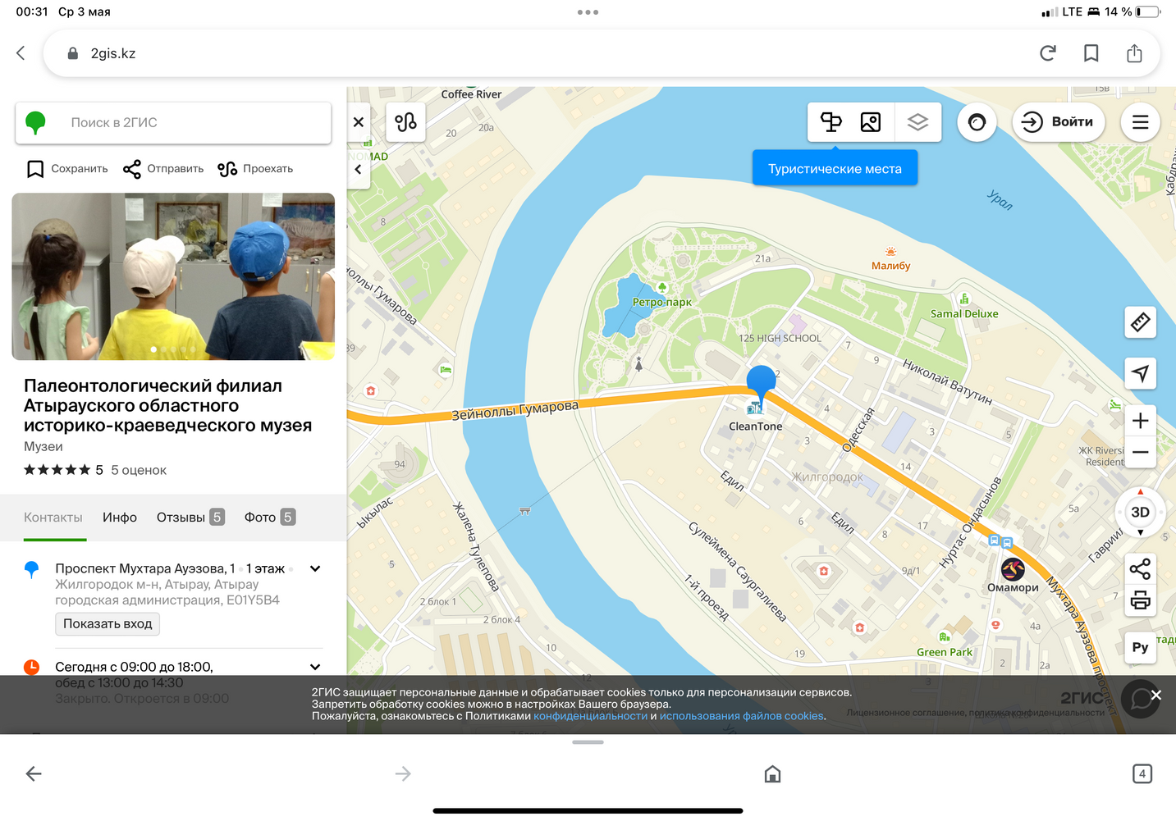Click the 'Туристические места' tooltip
1176x821 pixels.
click(x=835, y=169)
